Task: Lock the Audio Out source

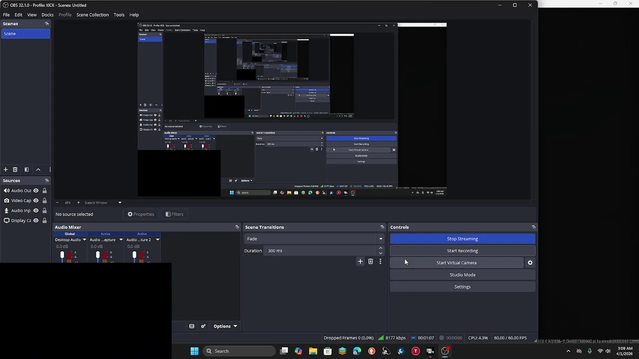Action: tap(44, 190)
